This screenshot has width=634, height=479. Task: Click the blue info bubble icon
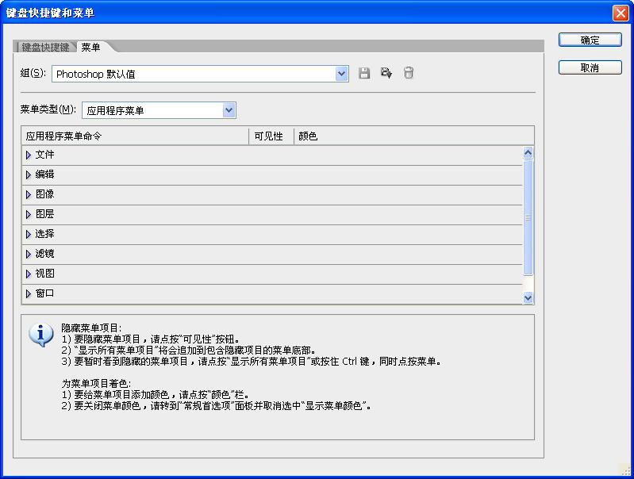(40, 335)
